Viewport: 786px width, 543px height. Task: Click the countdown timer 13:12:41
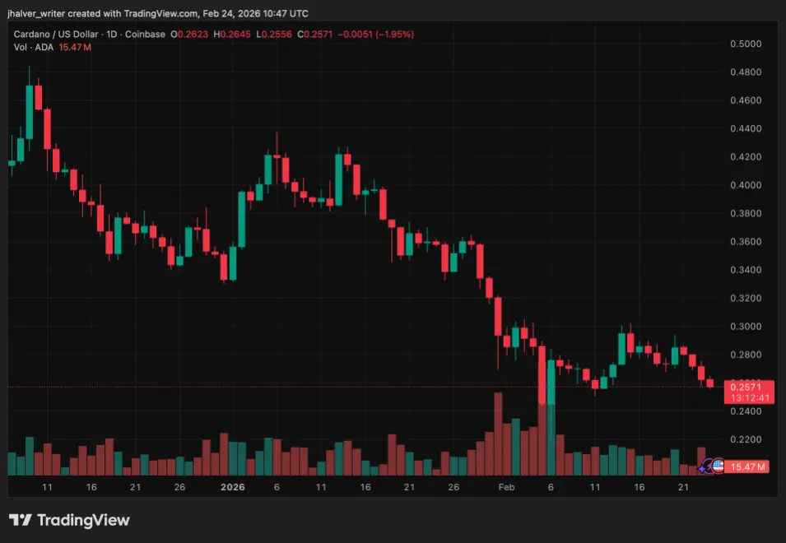coord(748,397)
